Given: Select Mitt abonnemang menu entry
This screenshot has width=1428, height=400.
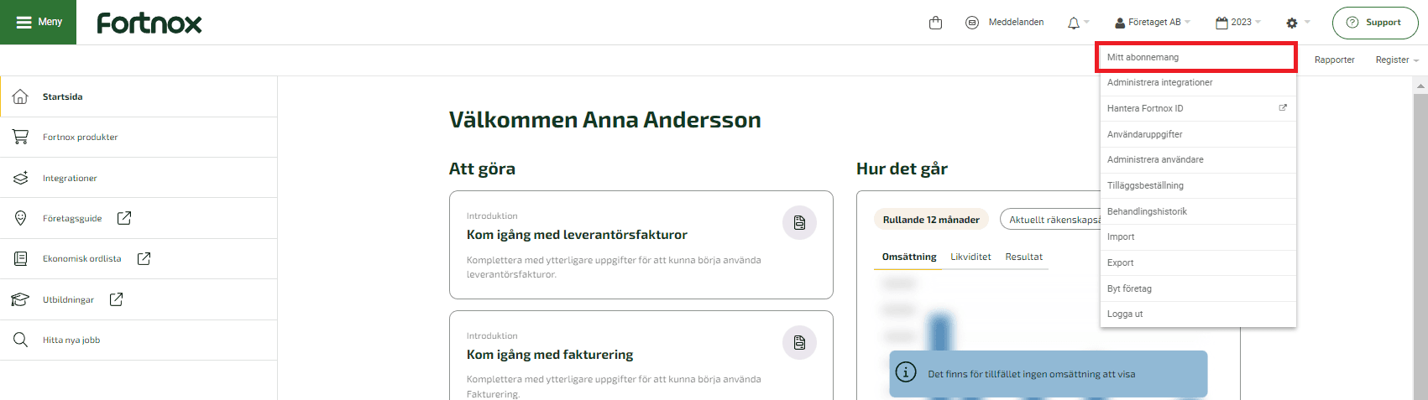Looking at the screenshot, I should [1197, 57].
